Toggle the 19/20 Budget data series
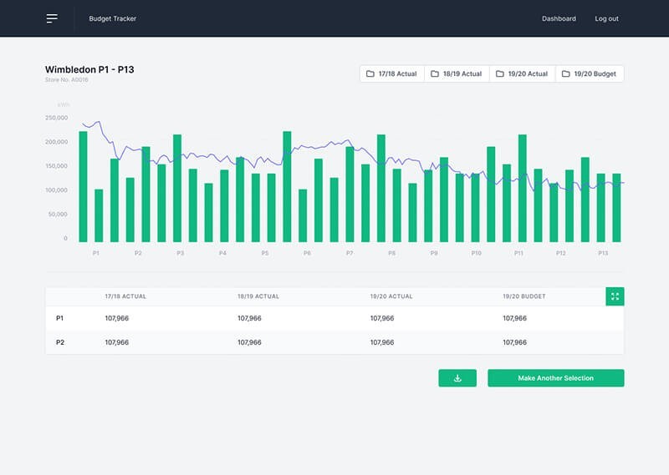The image size is (669, 475). [x=595, y=74]
